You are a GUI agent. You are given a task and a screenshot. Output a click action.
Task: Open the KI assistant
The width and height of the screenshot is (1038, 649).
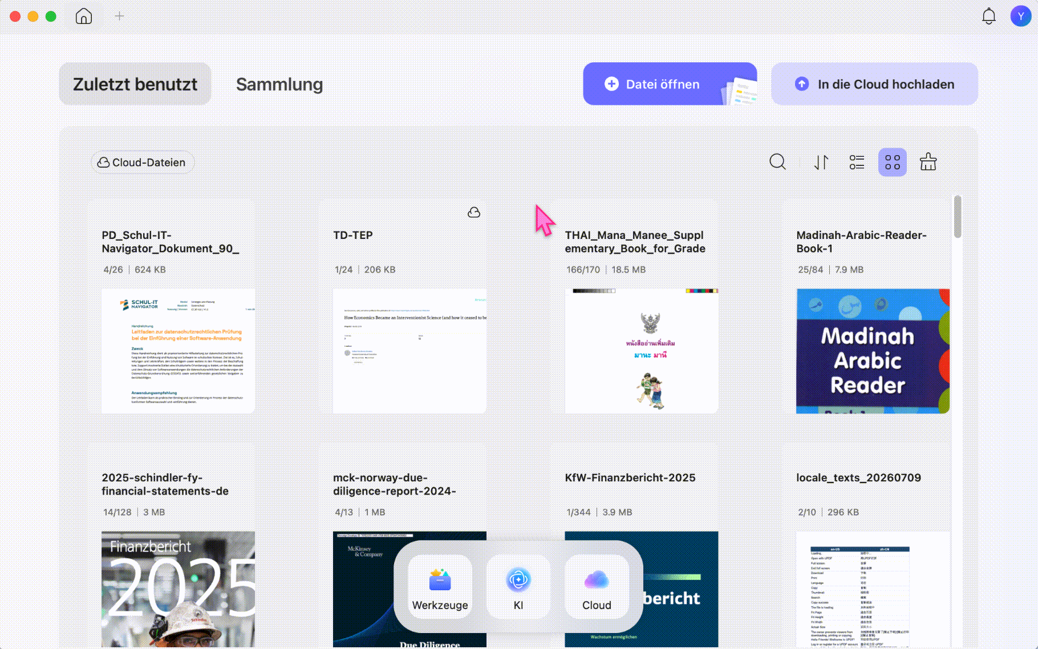[x=518, y=586]
